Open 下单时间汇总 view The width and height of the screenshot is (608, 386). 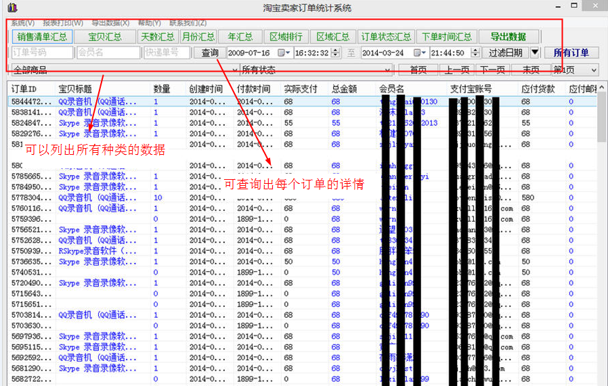tap(446, 37)
